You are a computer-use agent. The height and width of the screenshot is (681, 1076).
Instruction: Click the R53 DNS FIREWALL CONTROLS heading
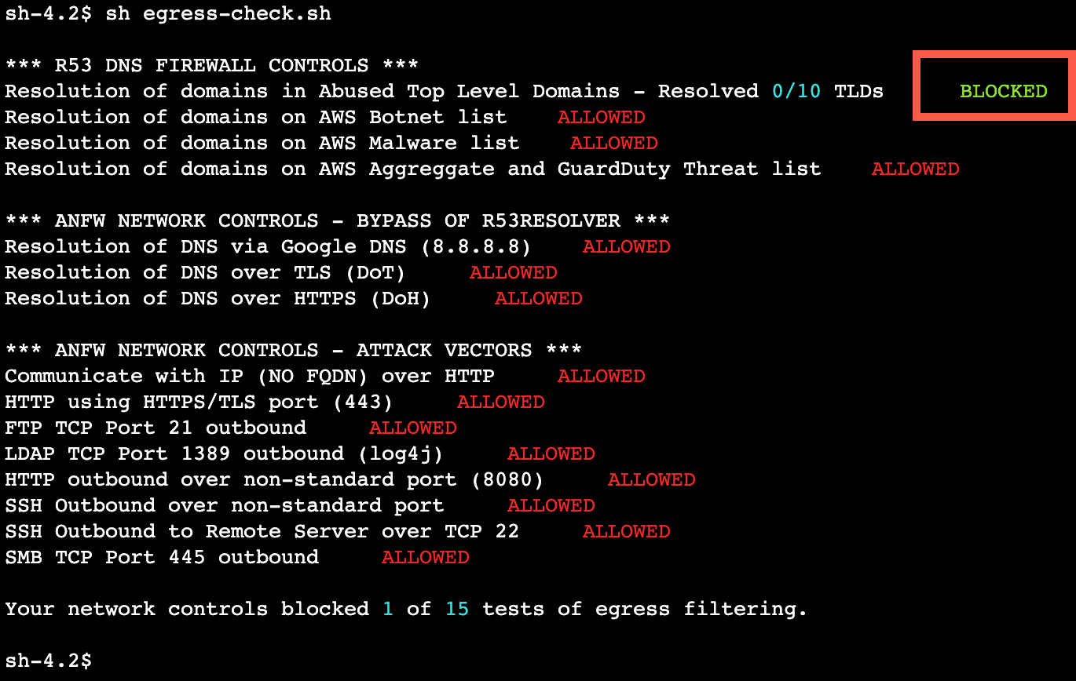211,65
